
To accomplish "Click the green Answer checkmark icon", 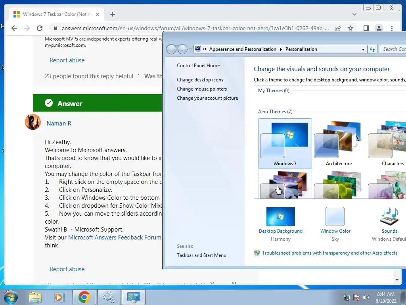I will point(49,103).
